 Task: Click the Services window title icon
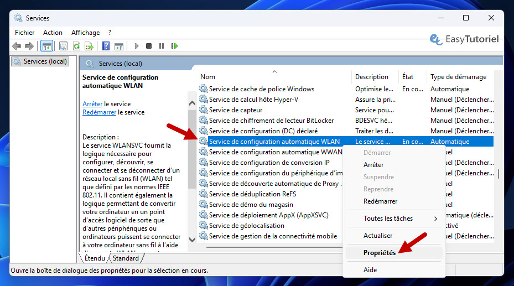coord(18,18)
